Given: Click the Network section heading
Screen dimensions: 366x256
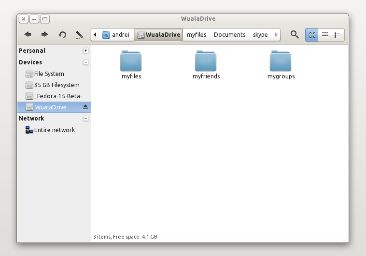Looking at the screenshot, I should pyautogui.click(x=31, y=119).
